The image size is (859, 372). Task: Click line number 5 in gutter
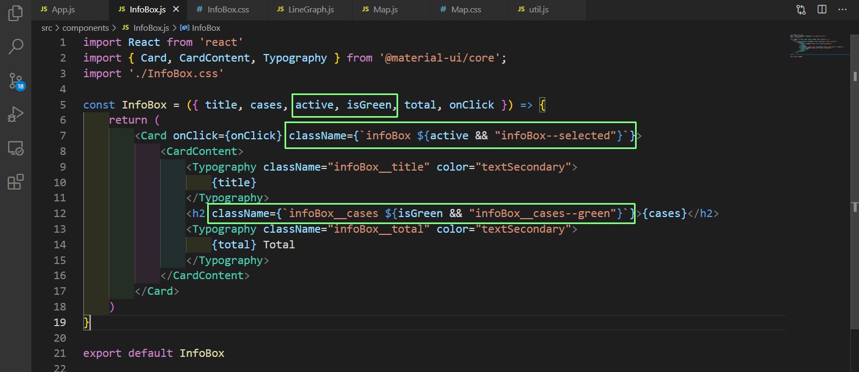tap(63, 105)
